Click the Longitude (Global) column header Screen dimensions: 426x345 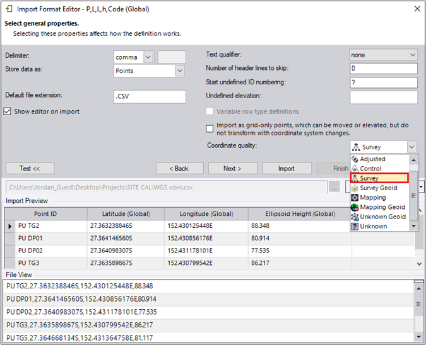pyautogui.click(x=206, y=214)
